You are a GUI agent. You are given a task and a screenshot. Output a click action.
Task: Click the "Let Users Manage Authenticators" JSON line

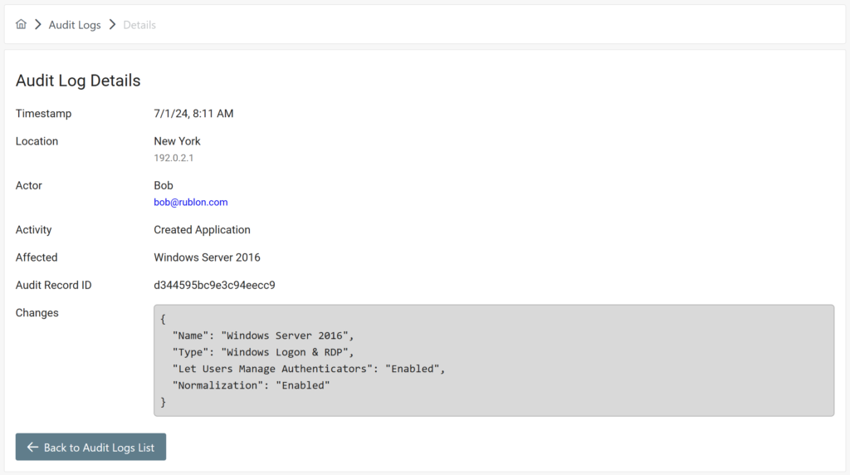[x=308, y=369]
